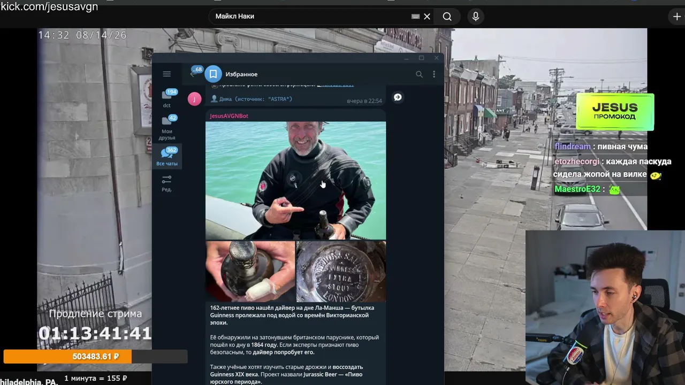Select the Все чаты folder

coord(167,156)
